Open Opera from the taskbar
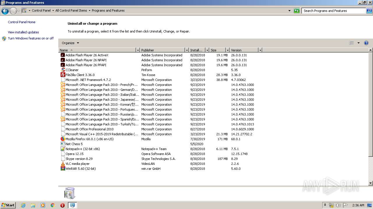 point(62,205)
